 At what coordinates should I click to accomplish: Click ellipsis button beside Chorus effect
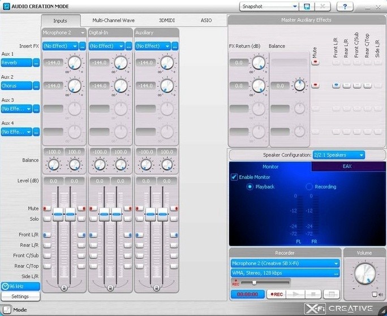37,86
